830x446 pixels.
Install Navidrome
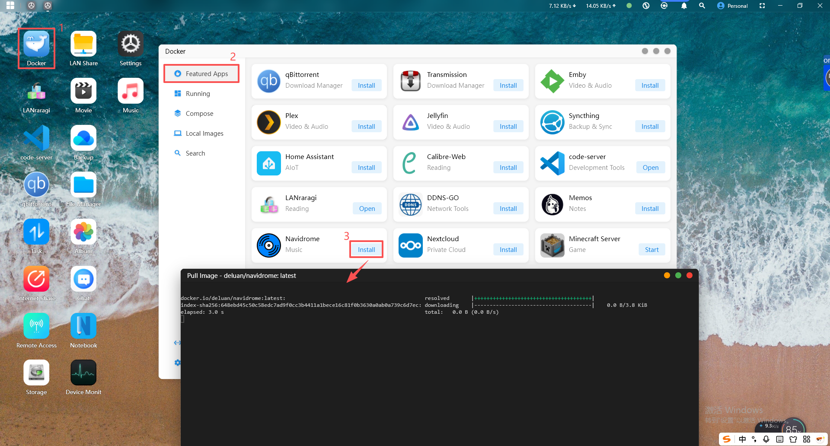(367, 250)
